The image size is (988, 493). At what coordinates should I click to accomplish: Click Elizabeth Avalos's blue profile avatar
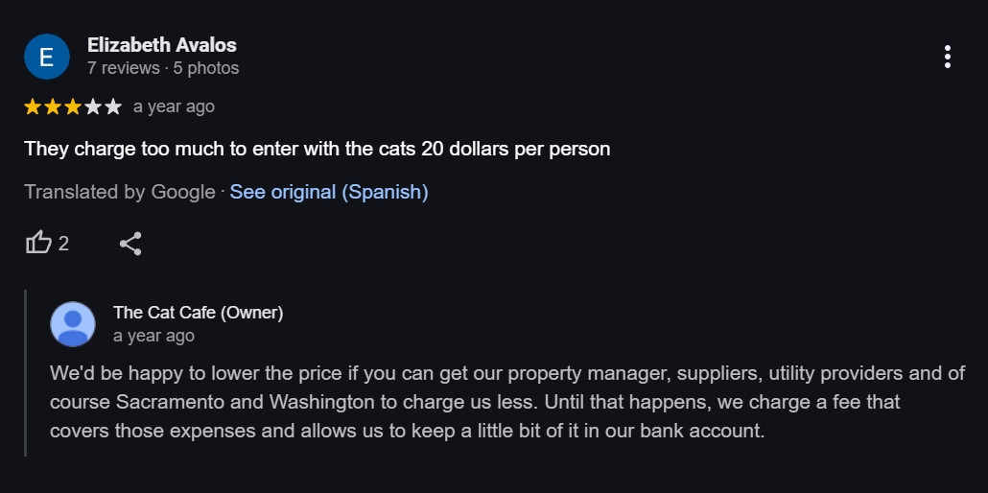tap(46, 57)
